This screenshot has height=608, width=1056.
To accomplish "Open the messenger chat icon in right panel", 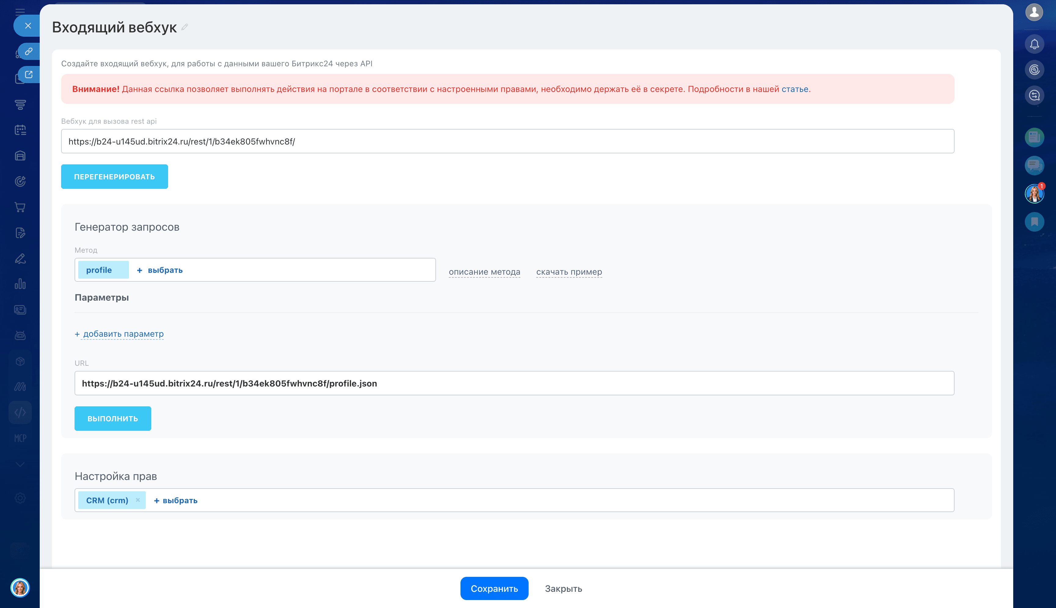I will tap(1034, 165).
